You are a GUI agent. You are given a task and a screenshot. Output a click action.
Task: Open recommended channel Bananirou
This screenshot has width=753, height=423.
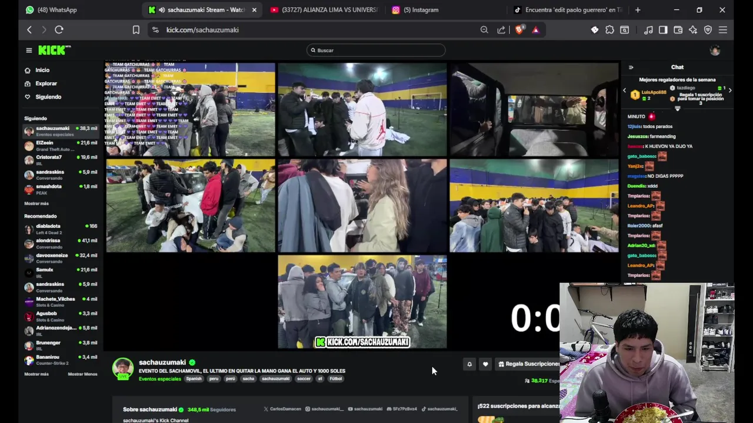tap(61, 360)
